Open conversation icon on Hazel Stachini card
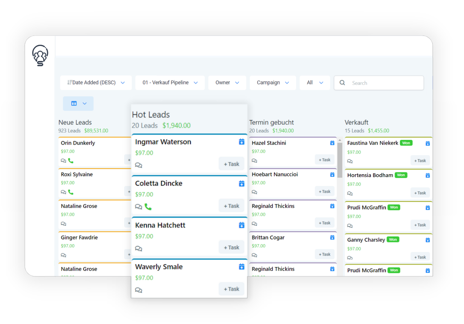The width and height of the screenshot is (464, 324). click(254, 161)
